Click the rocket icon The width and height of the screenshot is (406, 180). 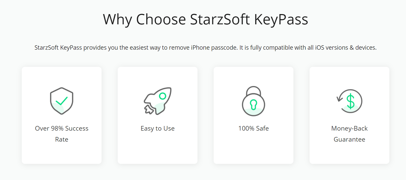coord(158,101)
